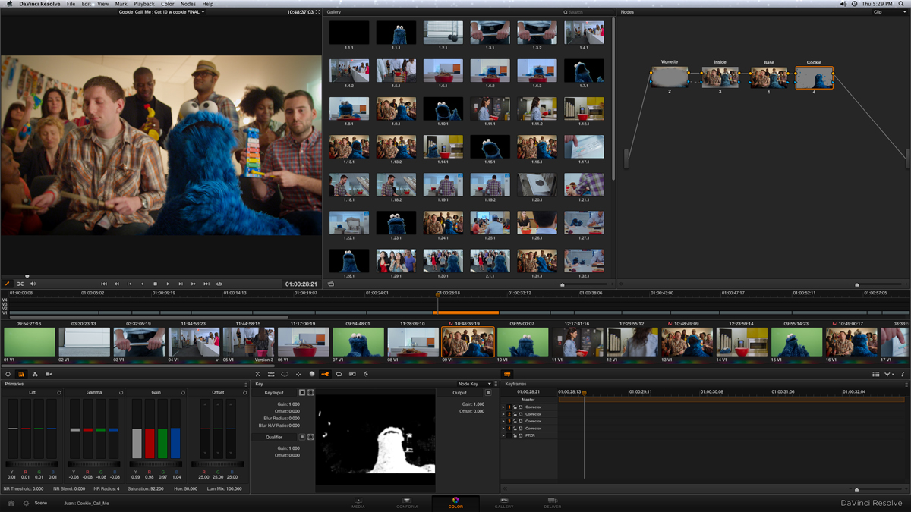The width and height of the screenshot is (911, 512).
Task: Select the Cookie node in the node graph
Action: [814, 77]
